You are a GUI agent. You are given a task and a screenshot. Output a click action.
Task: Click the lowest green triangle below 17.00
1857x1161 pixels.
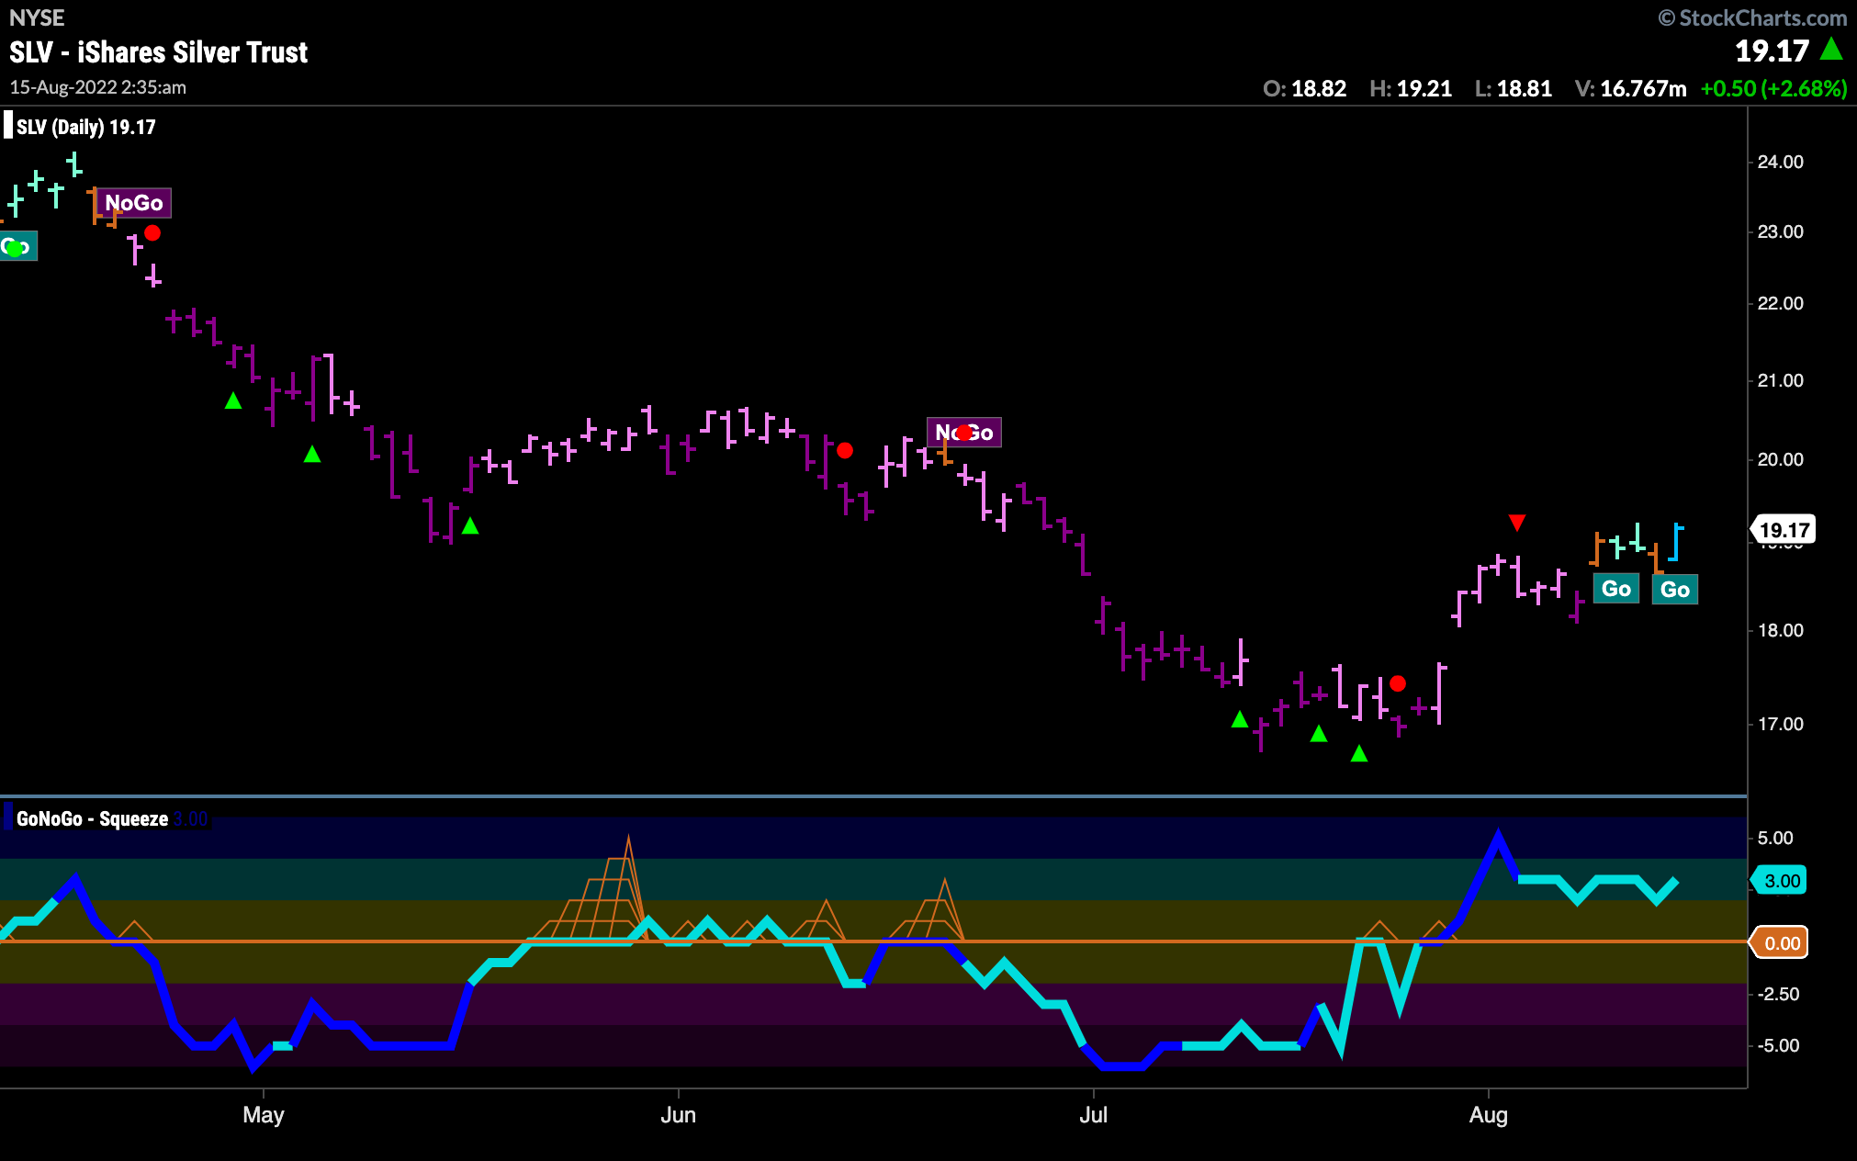1359,754
